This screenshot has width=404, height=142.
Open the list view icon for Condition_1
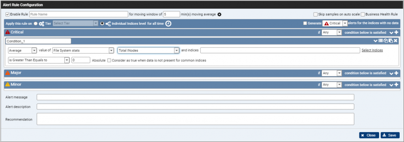click(381, 40)
